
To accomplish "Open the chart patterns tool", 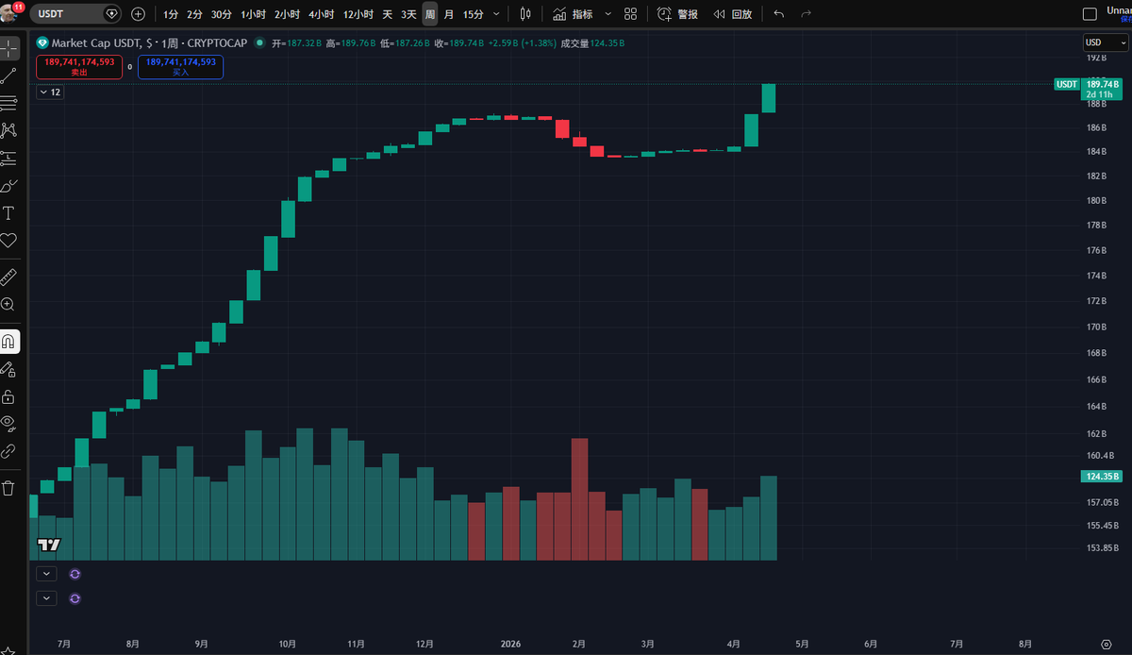I will point(8,130).
